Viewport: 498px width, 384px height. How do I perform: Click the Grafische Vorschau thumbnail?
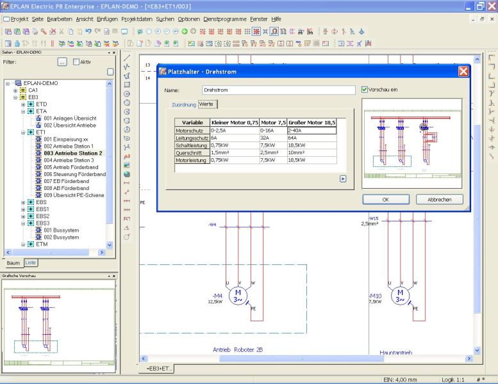(x=59, y=326)
